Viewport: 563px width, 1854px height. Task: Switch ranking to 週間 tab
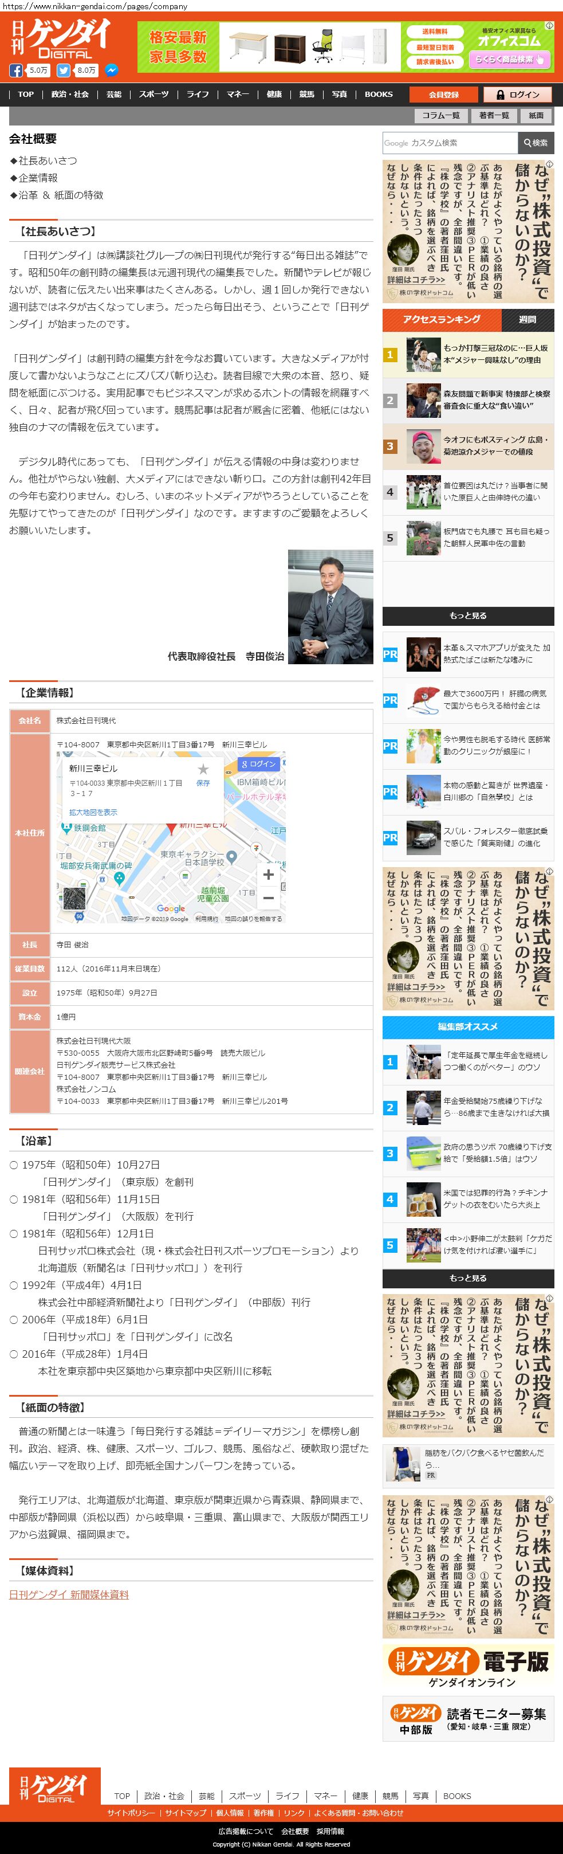[527, 320]
